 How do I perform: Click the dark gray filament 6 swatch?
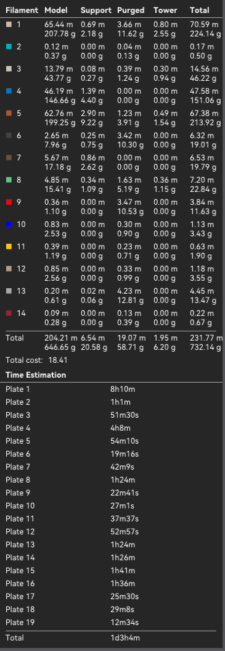[x=9, y=135]
